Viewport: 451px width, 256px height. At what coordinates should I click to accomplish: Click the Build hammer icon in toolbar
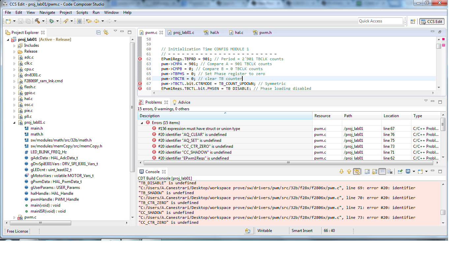(37, 21)
